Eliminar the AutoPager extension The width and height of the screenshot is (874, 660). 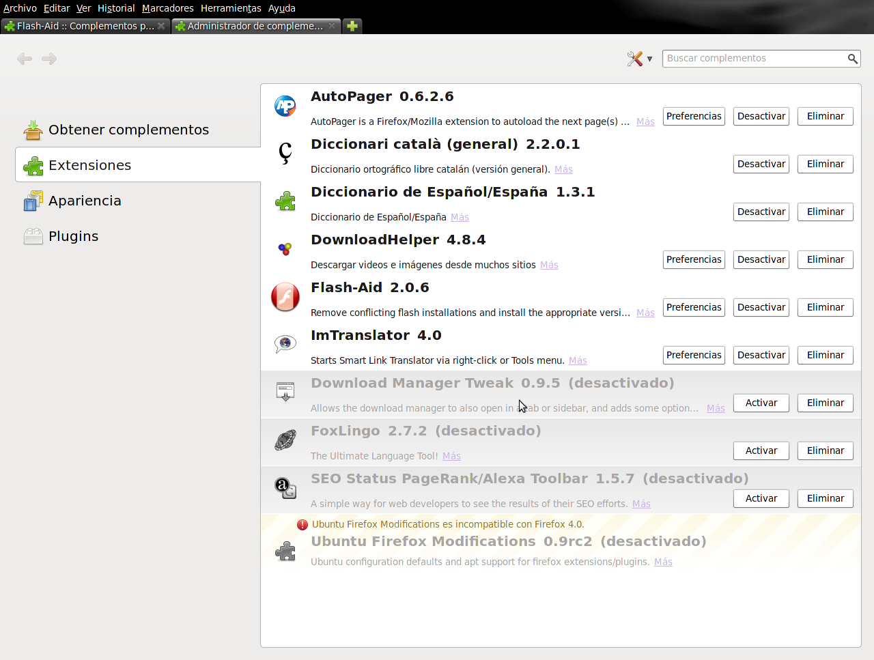click(x=826, y=116)
